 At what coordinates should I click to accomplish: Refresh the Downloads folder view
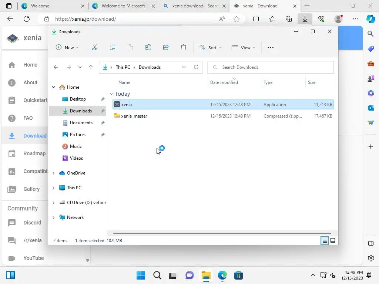point(196,67)
